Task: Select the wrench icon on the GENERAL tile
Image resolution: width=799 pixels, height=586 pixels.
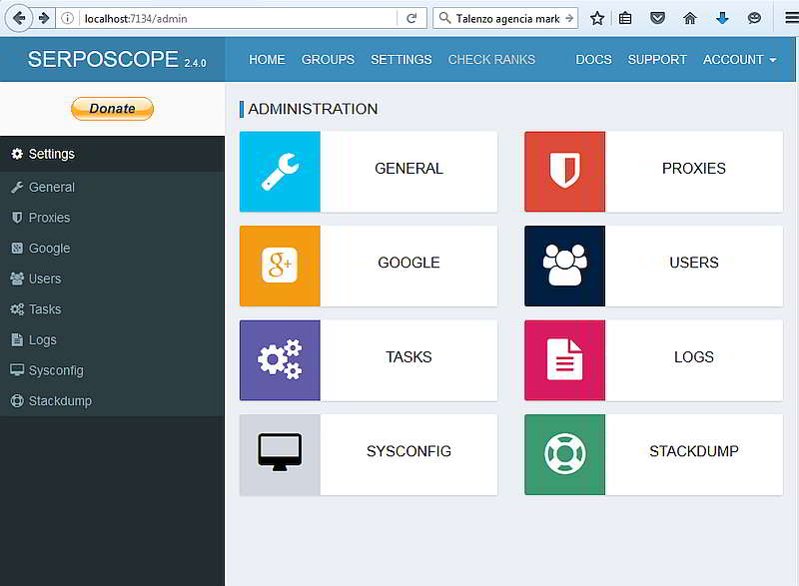Action: coord(278,169)
